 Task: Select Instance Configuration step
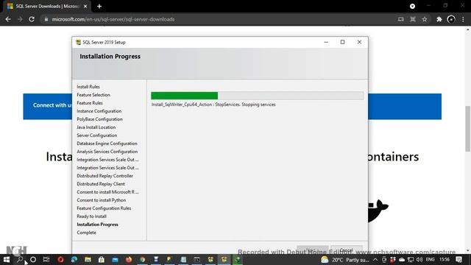tap(99, 111)
